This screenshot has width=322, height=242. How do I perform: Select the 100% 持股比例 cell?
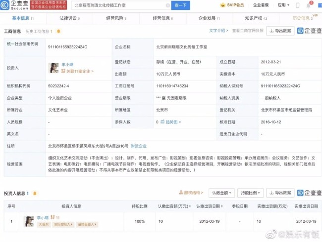[x=140, y=221]
